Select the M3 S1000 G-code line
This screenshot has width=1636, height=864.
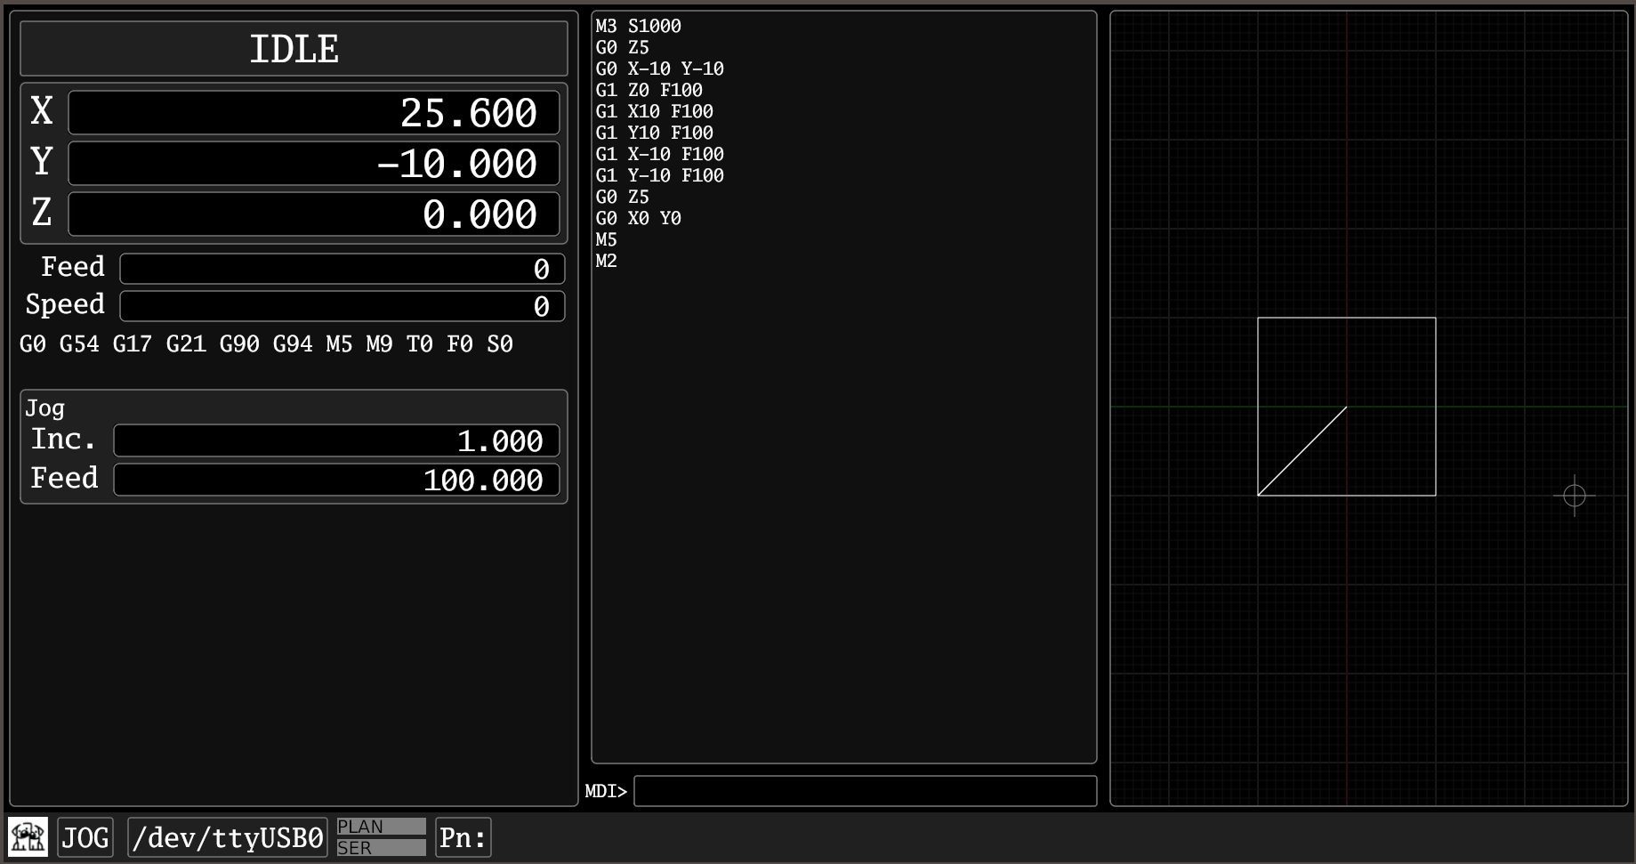tap(638, 26)
